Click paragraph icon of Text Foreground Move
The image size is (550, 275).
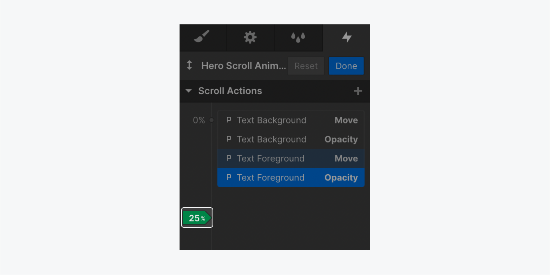coord(229,158)
